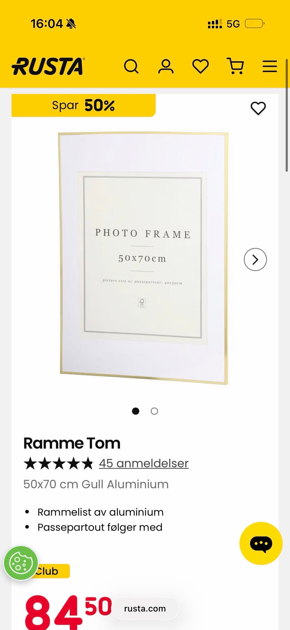Tap the Club price badge
The image size is (290, 630).
coord(52,571)
